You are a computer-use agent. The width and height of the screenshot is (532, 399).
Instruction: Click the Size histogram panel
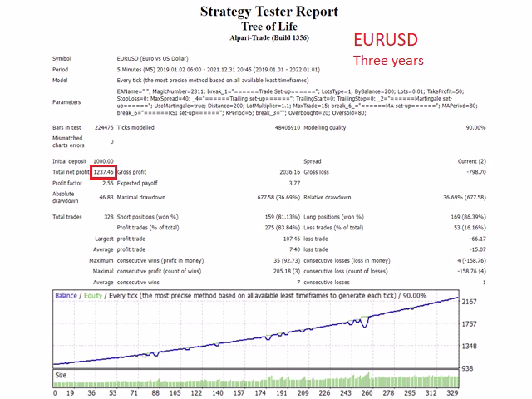click(x=256, y=379)
